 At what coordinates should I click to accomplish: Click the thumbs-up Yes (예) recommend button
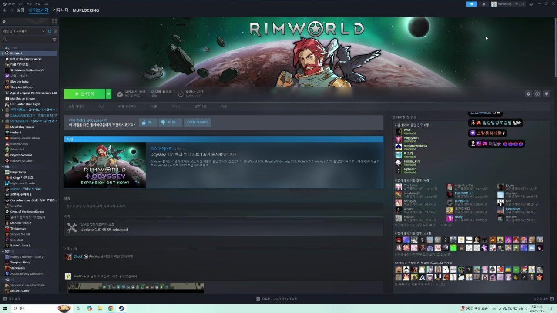click(x=148, y=123)
